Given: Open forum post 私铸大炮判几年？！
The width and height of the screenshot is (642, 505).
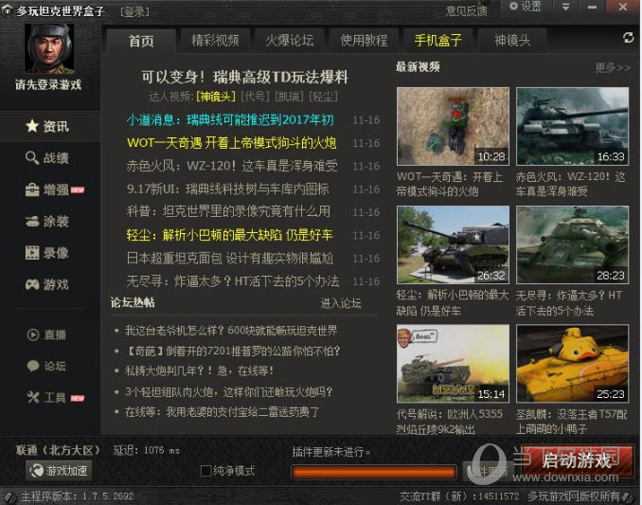Looking at the screenshot, I should [199, 371].
